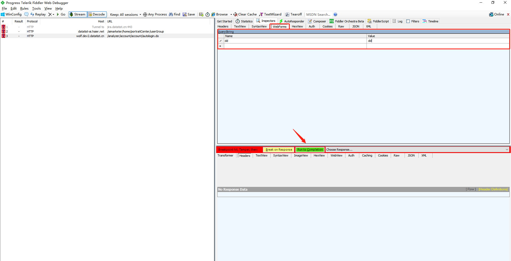This screenshot has width=511, height=261.
Task: Open the View menu
Action: (48, 9)
